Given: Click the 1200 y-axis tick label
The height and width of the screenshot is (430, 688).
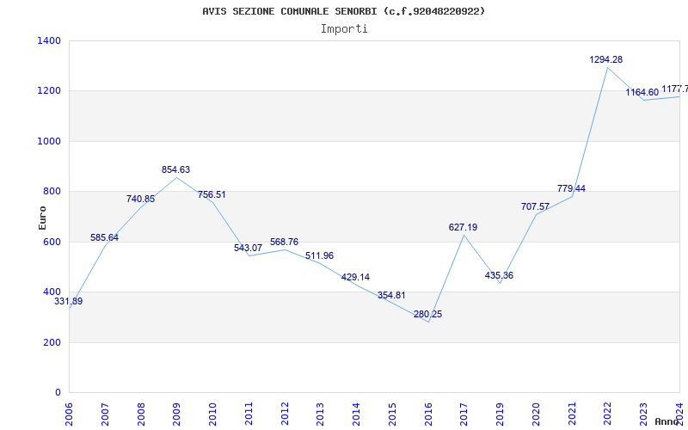Looking at the screenshot, I should coord(49,91).
